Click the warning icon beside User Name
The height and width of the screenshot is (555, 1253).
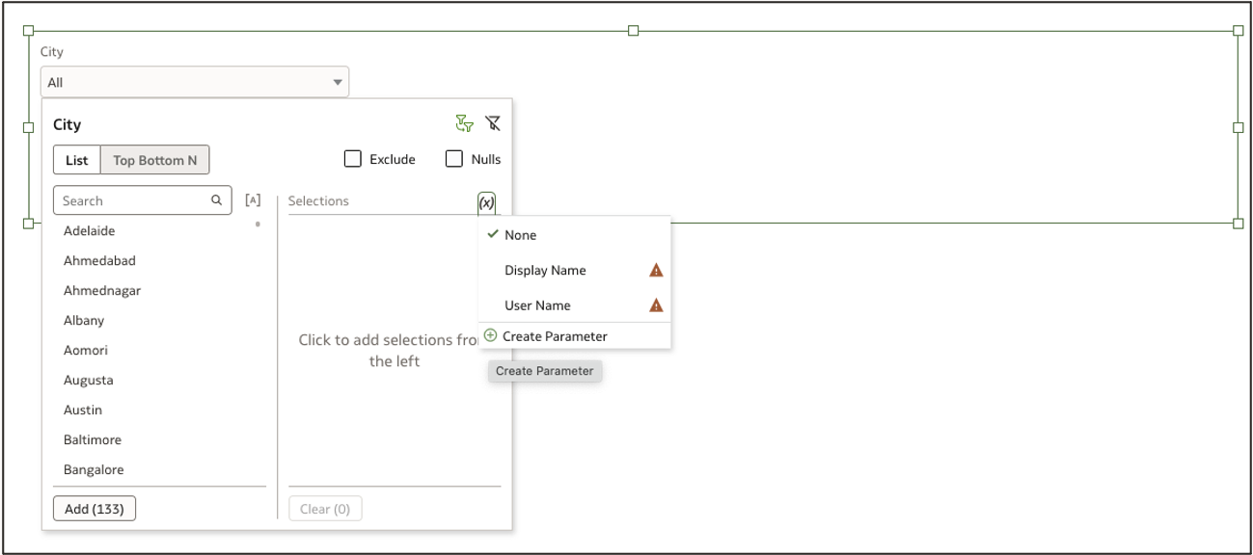click(655, 305)
